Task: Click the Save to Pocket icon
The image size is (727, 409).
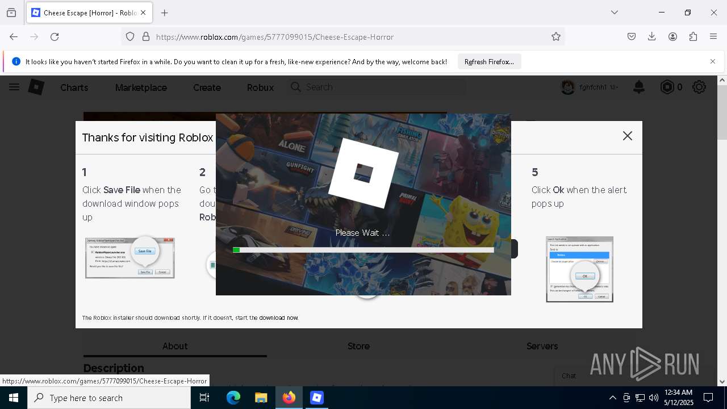Action: 632,36
